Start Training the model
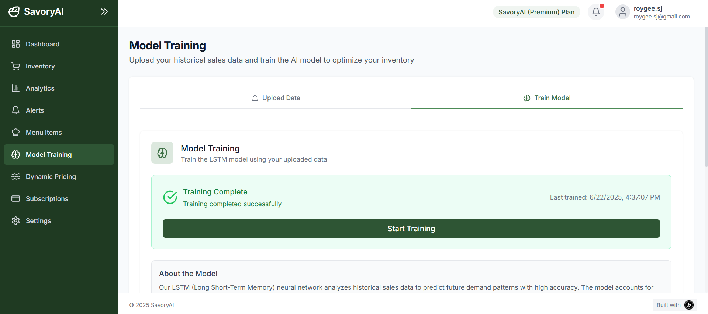Screen dimensions: 708x314 pos(411,229)
